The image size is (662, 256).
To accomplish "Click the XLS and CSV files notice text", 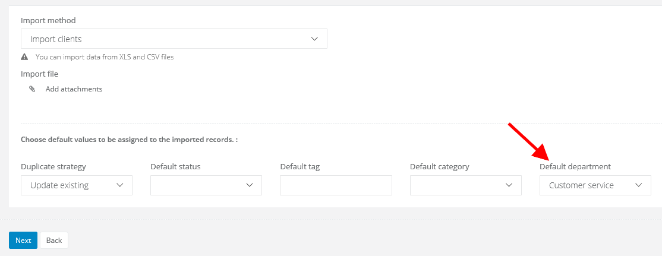I will (105, 57).
